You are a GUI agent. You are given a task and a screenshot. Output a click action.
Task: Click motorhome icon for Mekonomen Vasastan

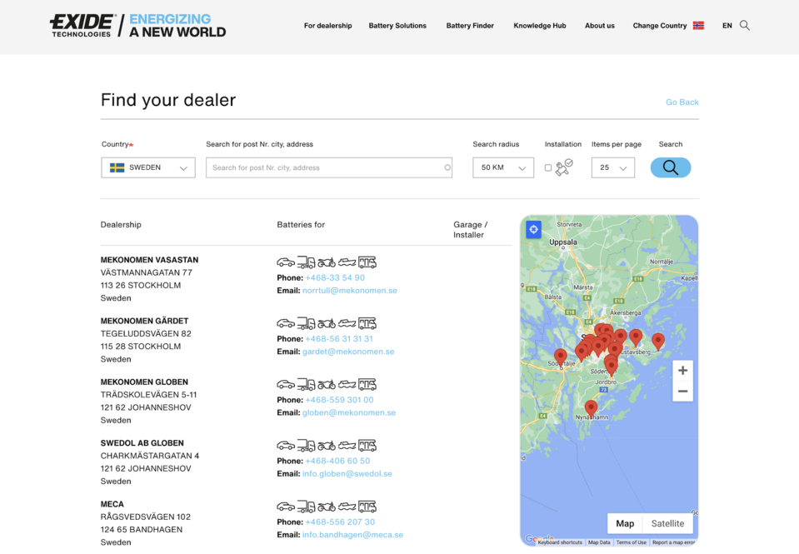(367, 262)
